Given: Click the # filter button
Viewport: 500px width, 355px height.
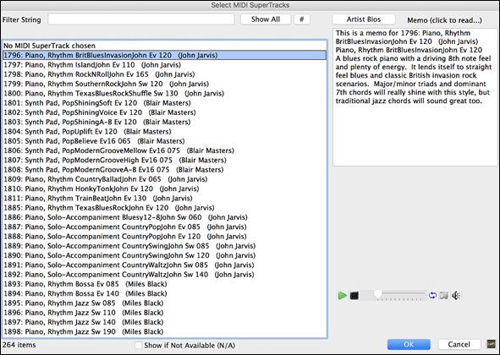Looking at the screenshot, I should [301, 19].
